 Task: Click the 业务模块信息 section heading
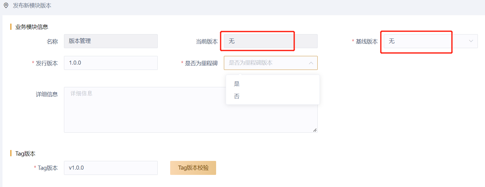[32, 27]
